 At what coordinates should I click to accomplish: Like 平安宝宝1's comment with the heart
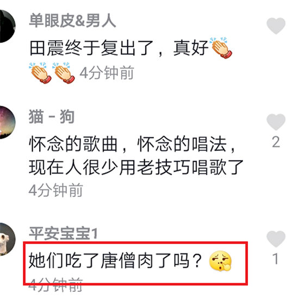(x=276, y=239)
